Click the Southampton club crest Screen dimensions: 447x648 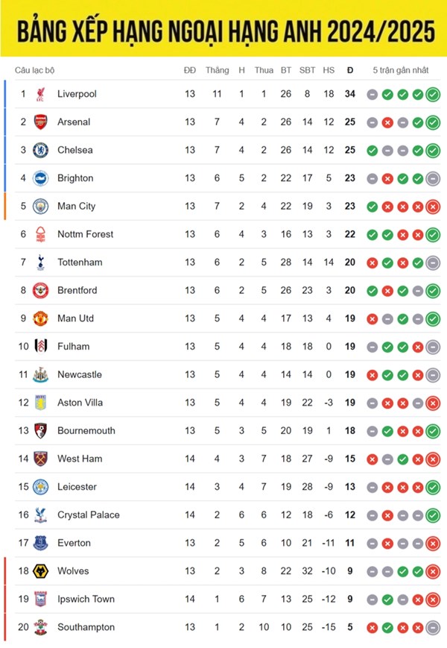[x=40, y=627]
